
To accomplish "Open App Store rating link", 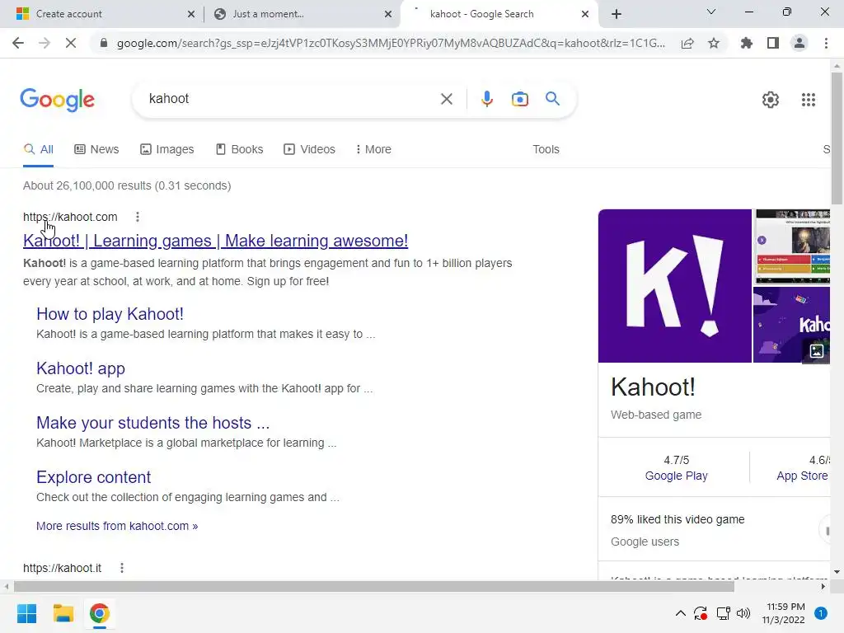I will pyautogui.click(x=802, y=476).
